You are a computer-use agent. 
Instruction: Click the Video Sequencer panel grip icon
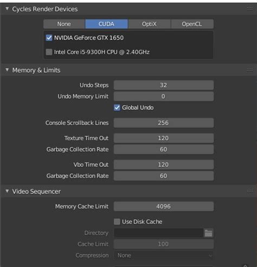click(x=250, y=191)
